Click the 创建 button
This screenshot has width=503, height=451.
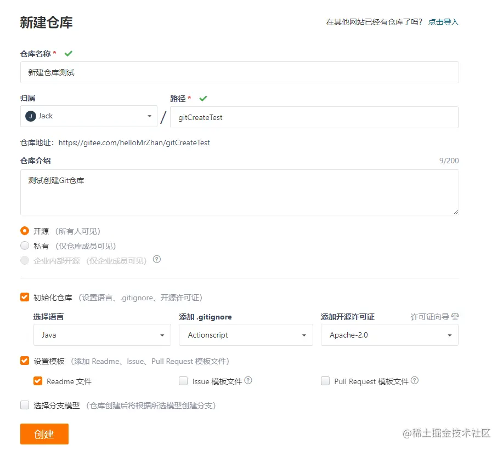pyautogui.click(x=44, y=434)
